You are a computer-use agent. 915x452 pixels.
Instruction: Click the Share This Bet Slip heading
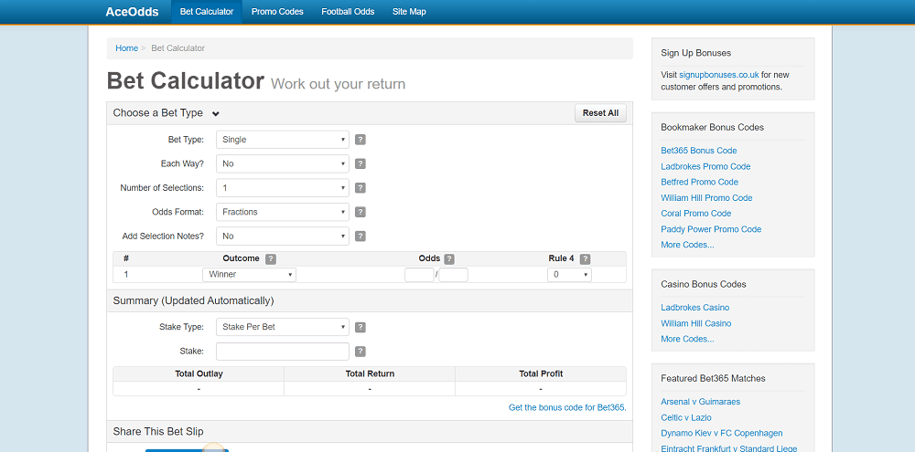(x=158, y=432)
